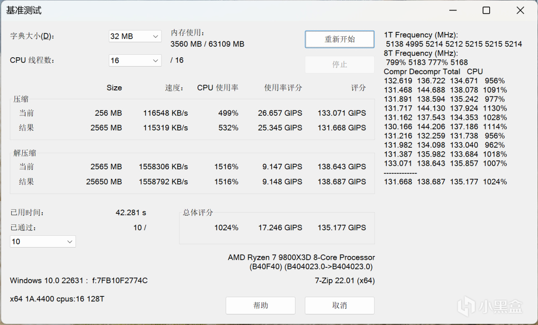Image resolution: width=538 pixels, height=325 pixels.
Task: Click the Windows 10.0 22631 system info text
Action: tap(79, 280)
